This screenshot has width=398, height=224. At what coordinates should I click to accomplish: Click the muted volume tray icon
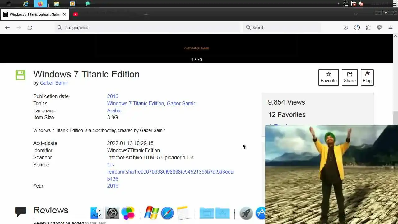click(361, 4)
